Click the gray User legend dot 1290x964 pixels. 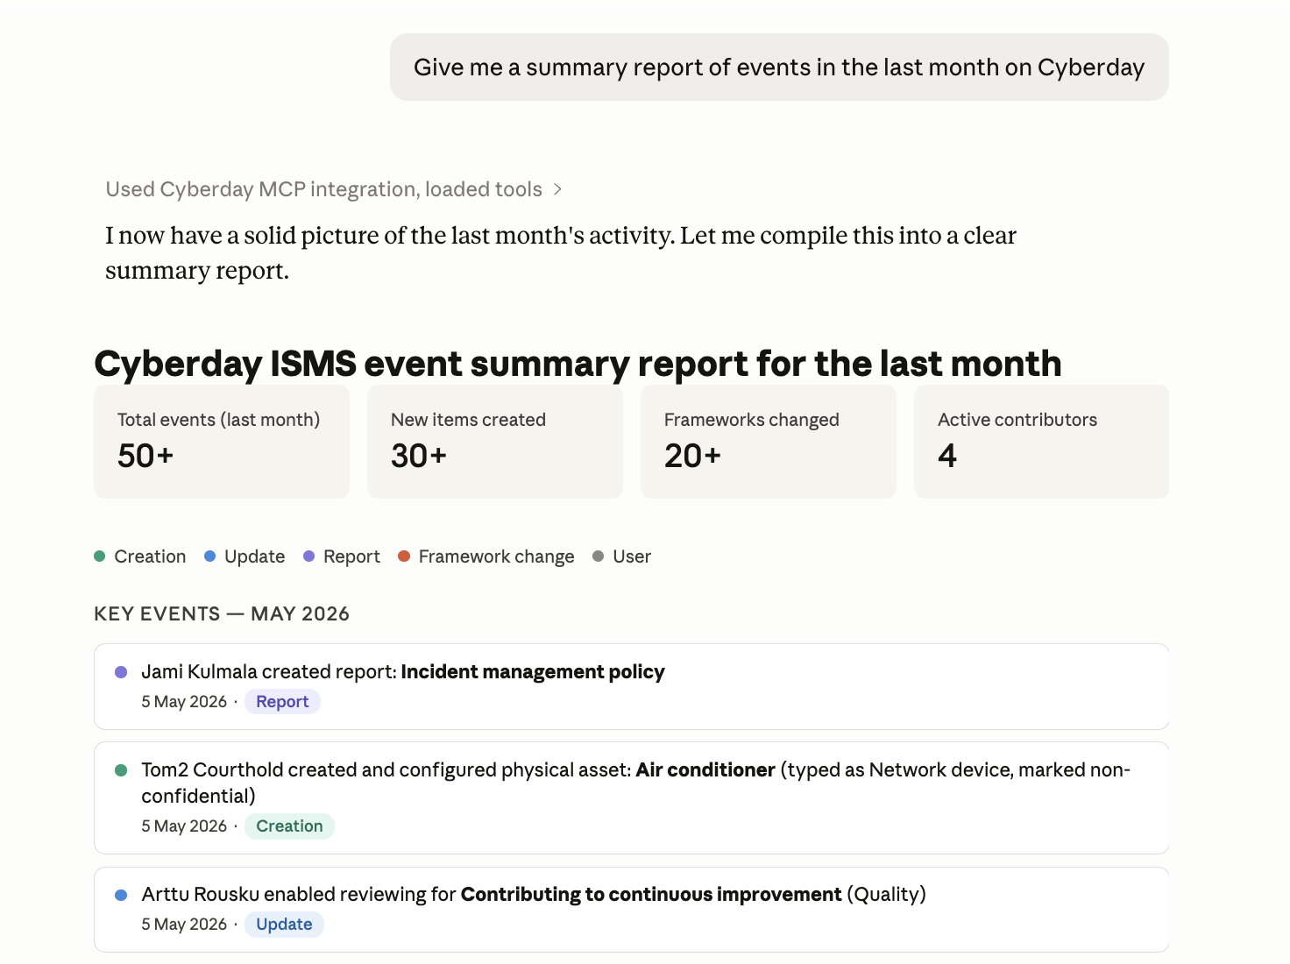pyautogui.click(x=599, y=556)
